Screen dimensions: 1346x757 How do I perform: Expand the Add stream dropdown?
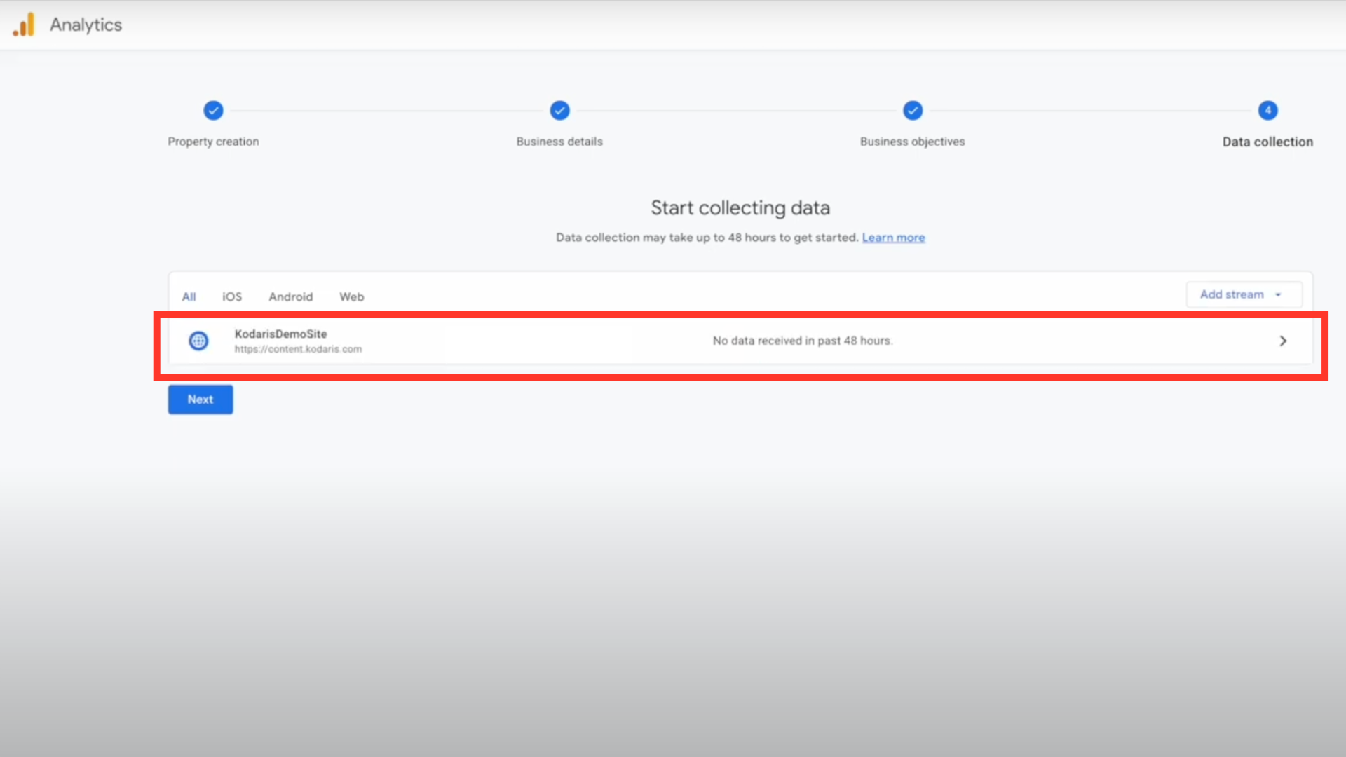pos(1232,295)
